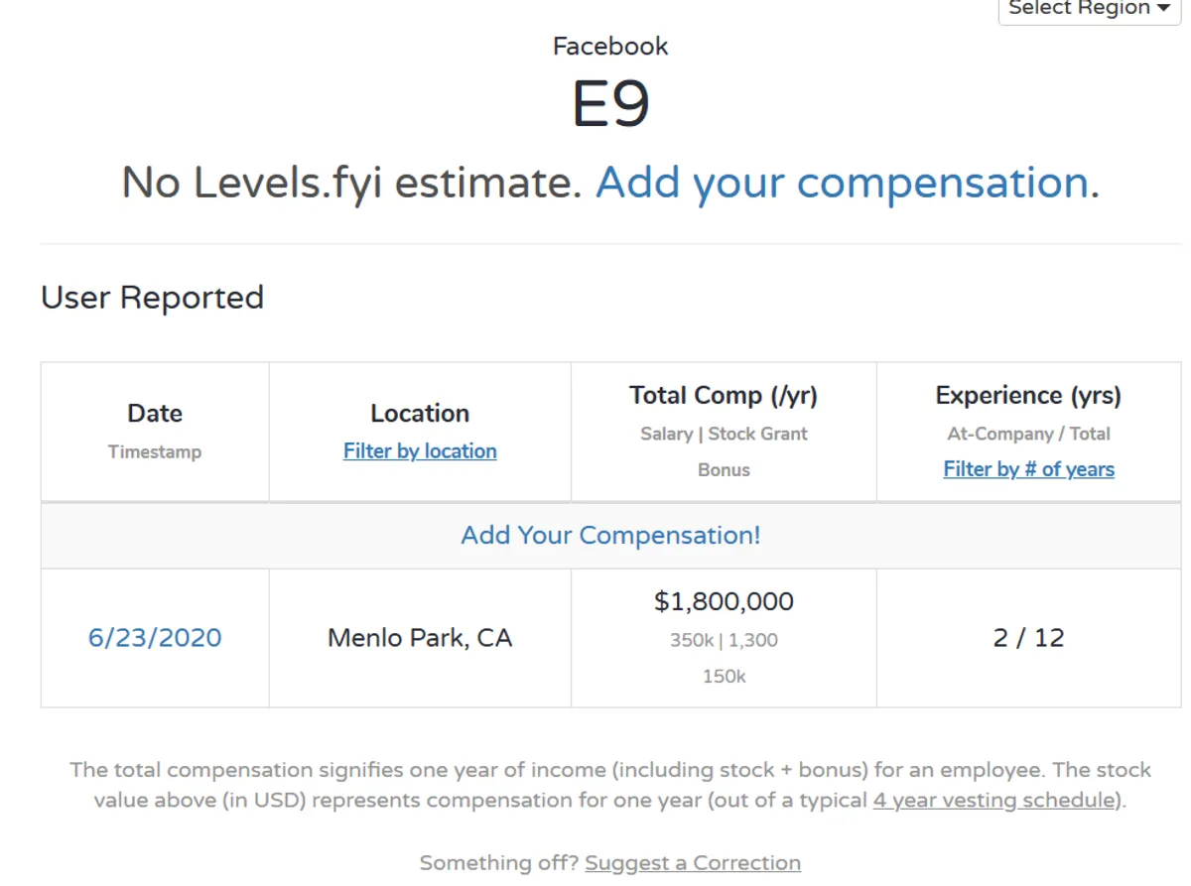
Task: Select 'Filter by # of years' link
Action: 1028,469
